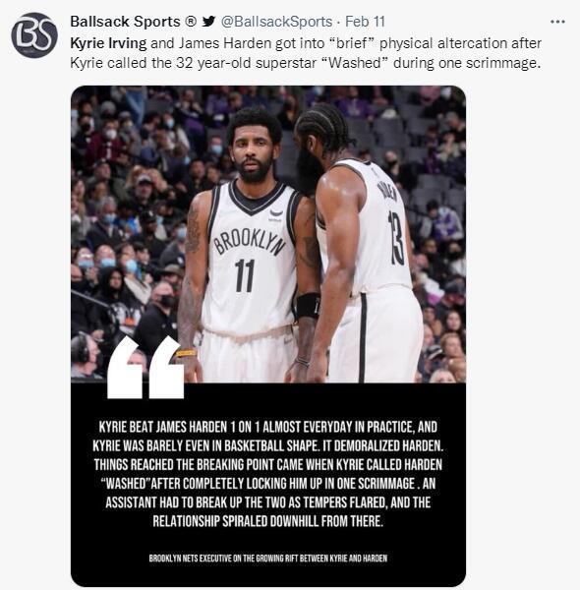This screenshot has height=590, width=580.
Task: Click the black wristband on player's arm
Action: click(x=308, y=306)
